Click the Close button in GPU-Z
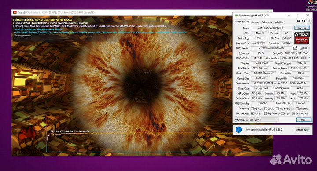This screenshot has height=171, width=317. [x=303, y=120]
